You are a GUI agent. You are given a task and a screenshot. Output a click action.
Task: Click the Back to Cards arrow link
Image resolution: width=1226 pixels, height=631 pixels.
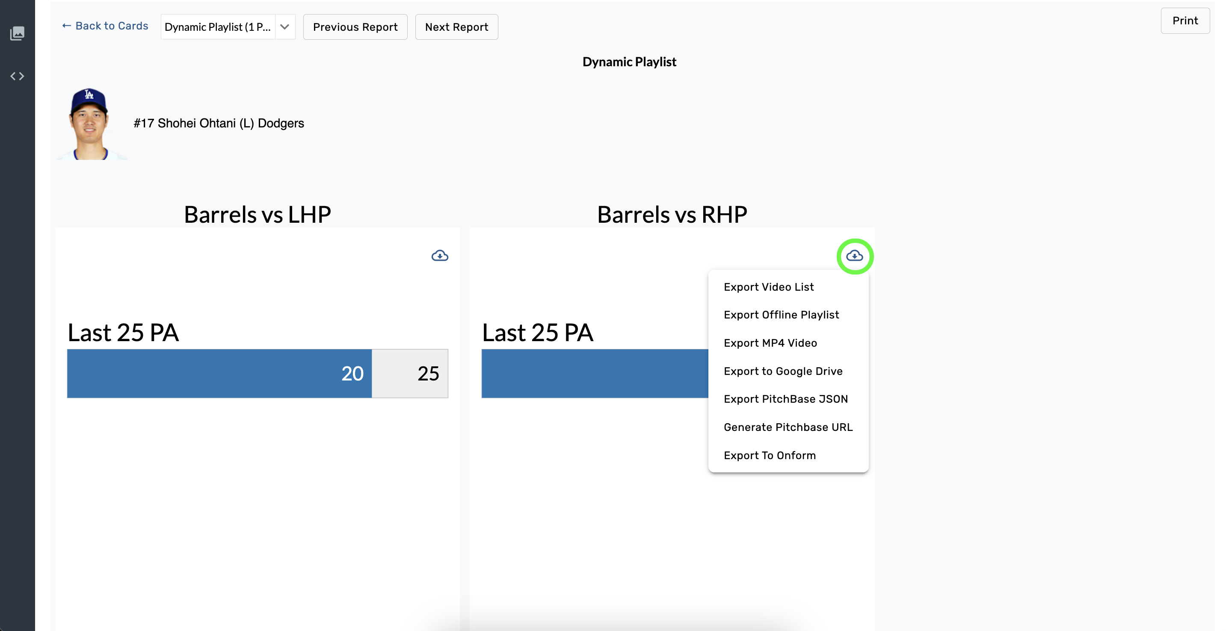(105, 26)
